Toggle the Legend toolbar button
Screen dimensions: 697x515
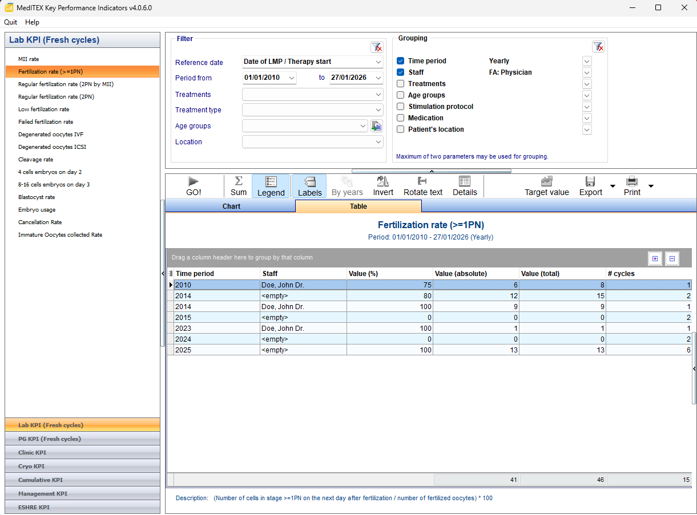pos(271,186)
